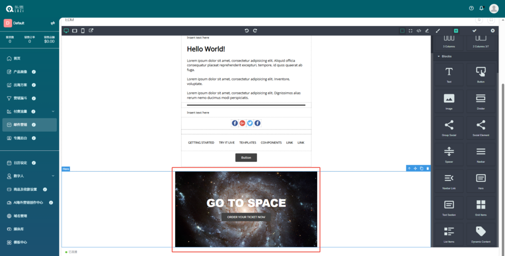Open the code view icon
505x256 pixels.
419,31
